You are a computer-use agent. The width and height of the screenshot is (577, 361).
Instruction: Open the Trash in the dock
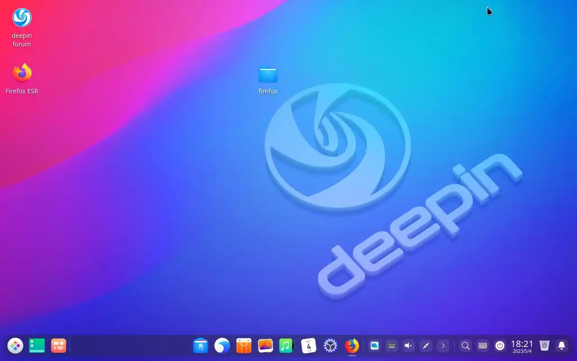(x=545, y=346)
